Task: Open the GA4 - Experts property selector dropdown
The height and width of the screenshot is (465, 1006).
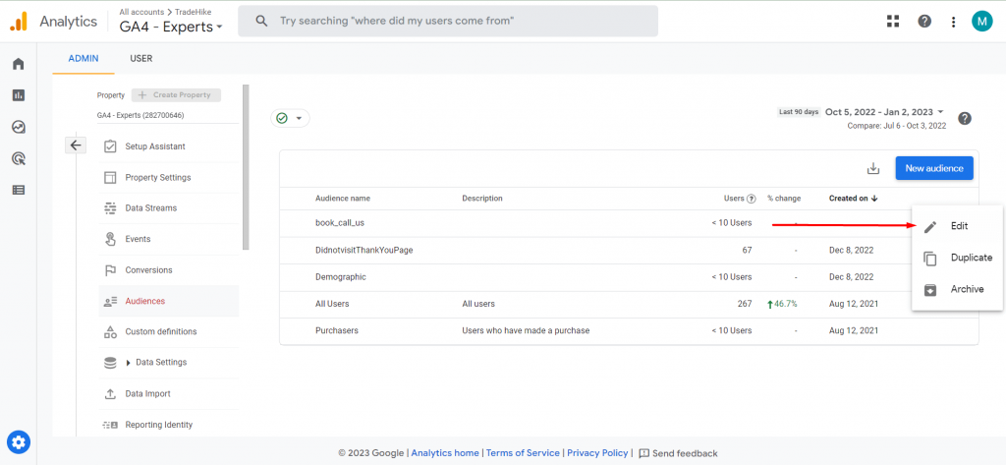Action: [x=171, y=27]
